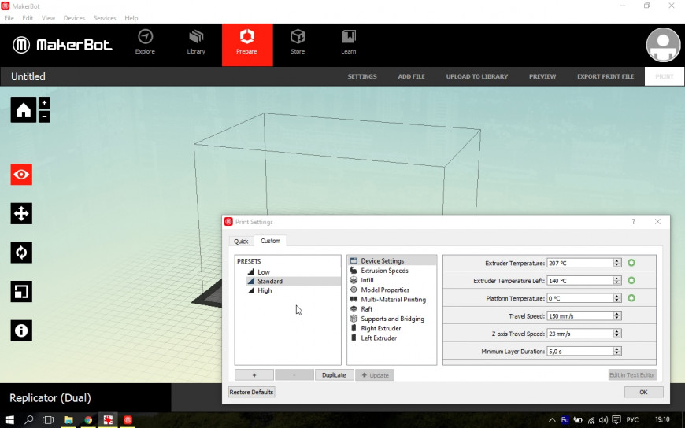
Task: Zoom out with the minus button
Action: [x=44, y=116]
